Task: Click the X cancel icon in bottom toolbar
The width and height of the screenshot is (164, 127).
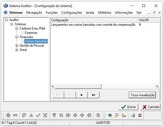Action: coord(45,115)
